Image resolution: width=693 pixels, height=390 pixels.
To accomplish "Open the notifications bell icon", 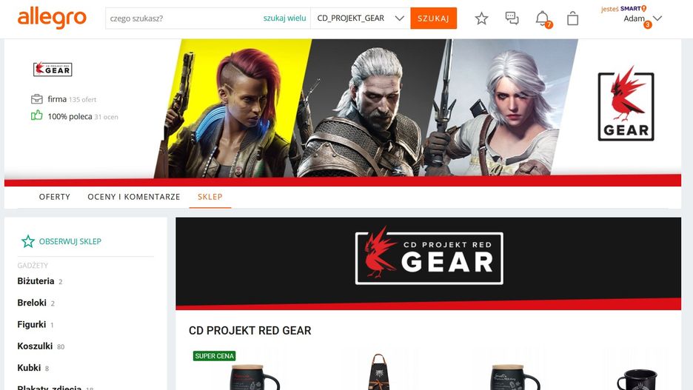I will tap(543, 19).
